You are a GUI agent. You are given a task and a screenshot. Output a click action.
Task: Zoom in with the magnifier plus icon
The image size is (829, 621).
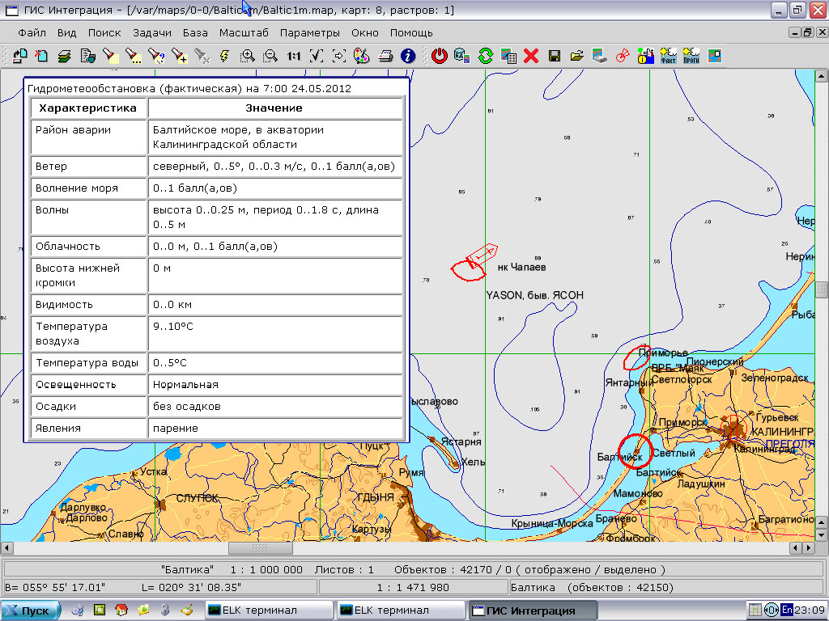[248, 56]
